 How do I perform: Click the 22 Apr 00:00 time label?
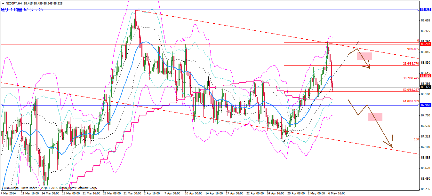point(255,193)
